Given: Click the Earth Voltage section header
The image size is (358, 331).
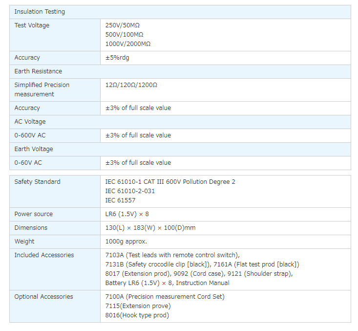Looking at the screenshot, I should coord(34,149).
